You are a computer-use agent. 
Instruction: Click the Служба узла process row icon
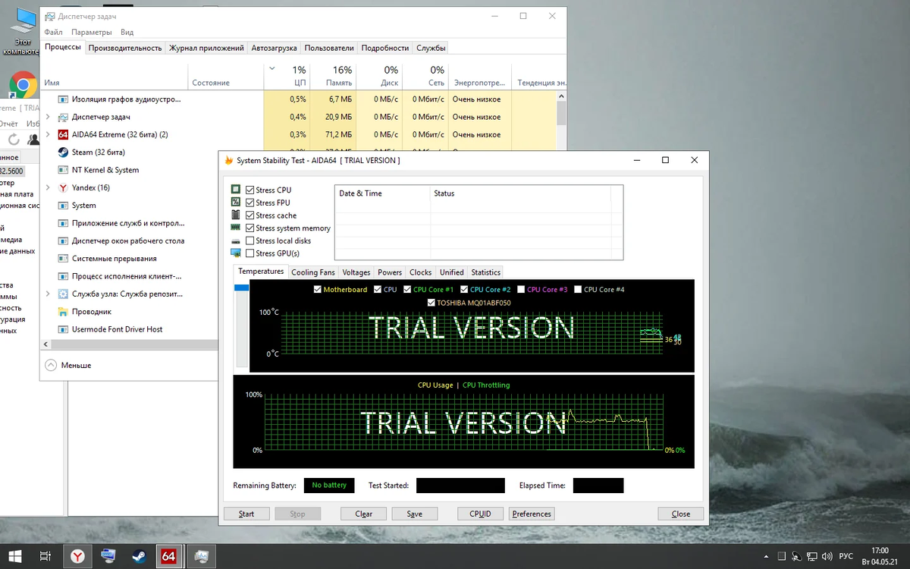click(x=64, y=294)
